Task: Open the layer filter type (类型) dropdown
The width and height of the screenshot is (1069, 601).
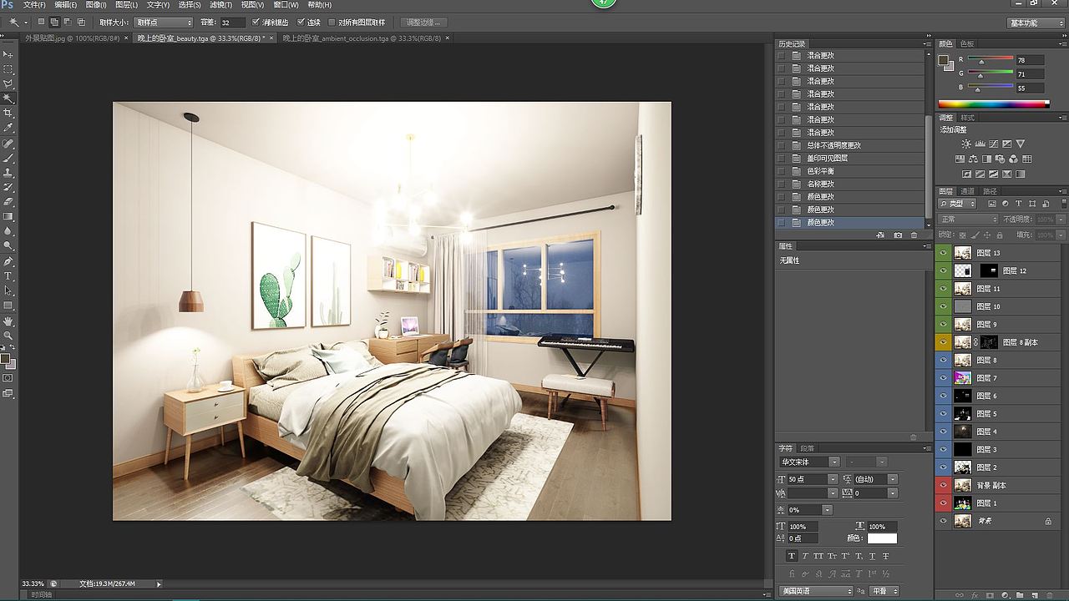Action: (x=958, y=204)
